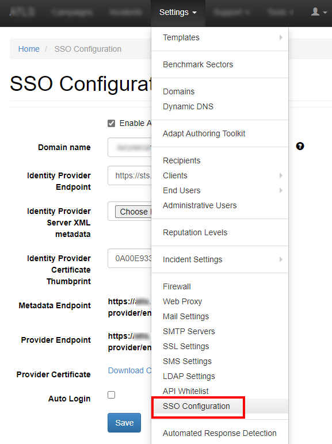Check the Auto Login checkbox
This screenshot has width=332, height=444.
point(111,395)
